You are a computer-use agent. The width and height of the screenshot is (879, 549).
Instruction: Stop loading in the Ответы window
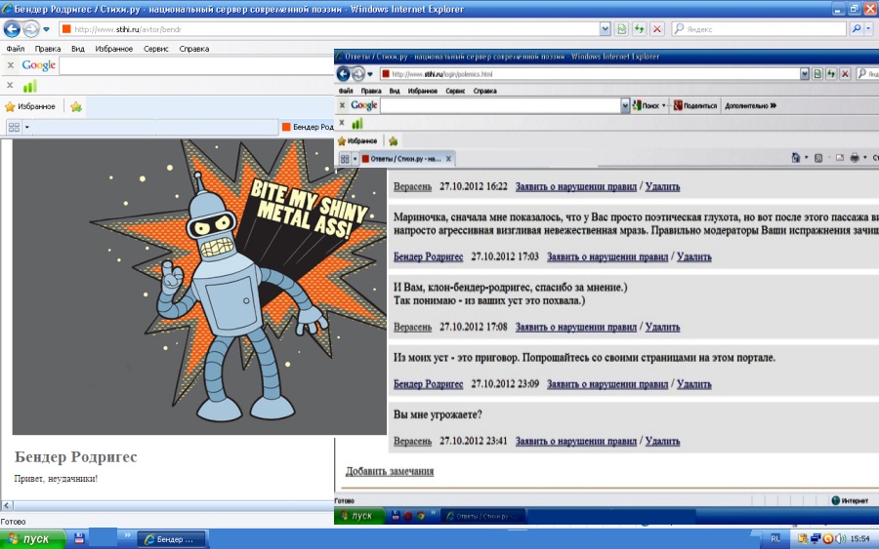846,74
